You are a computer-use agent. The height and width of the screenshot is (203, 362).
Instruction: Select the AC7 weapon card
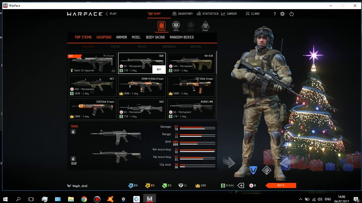coord(92,86)
